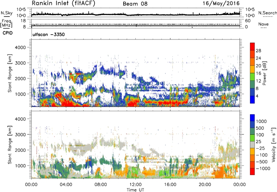
Task: Click the 'Beam 08' heading
Action: point(135,4)
